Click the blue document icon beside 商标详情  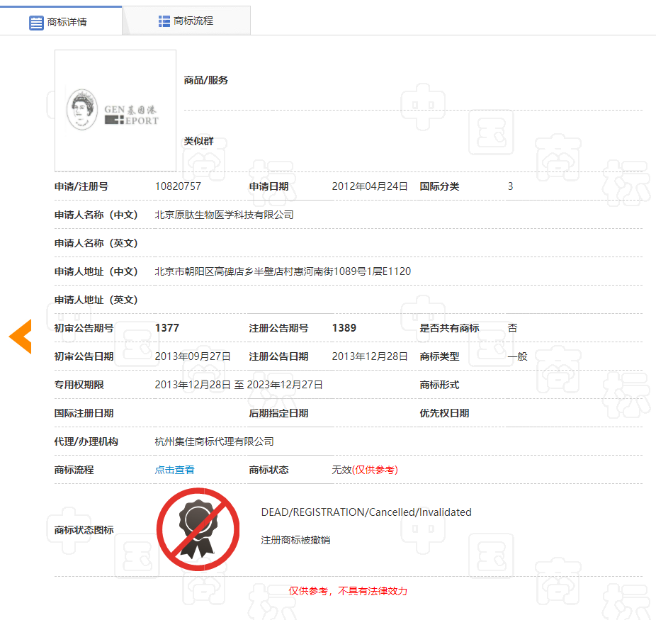tap(36, 23)
